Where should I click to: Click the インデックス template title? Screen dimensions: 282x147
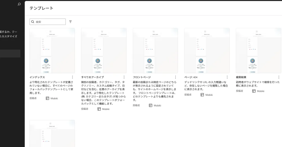37,77
